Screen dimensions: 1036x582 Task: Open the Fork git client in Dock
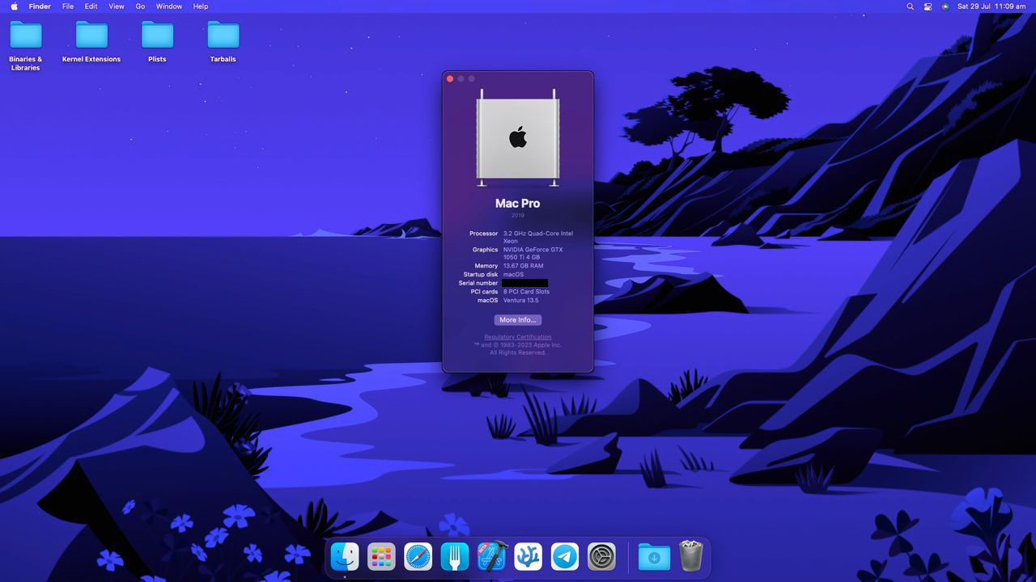coord(455,556)
